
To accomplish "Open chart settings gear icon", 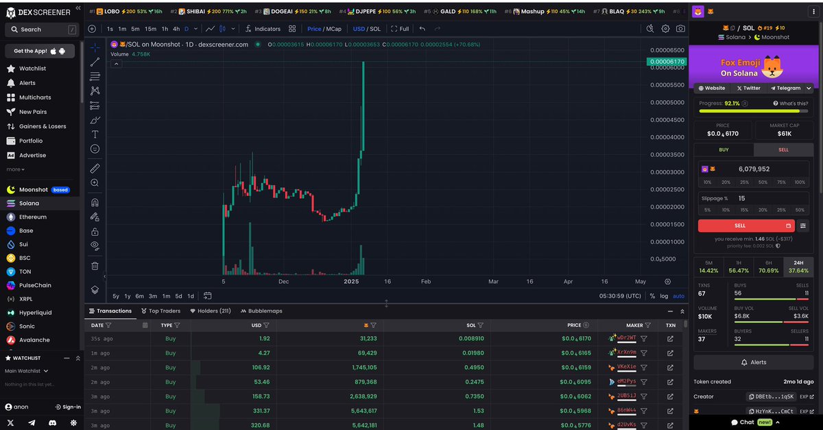I will click(665, 29).
